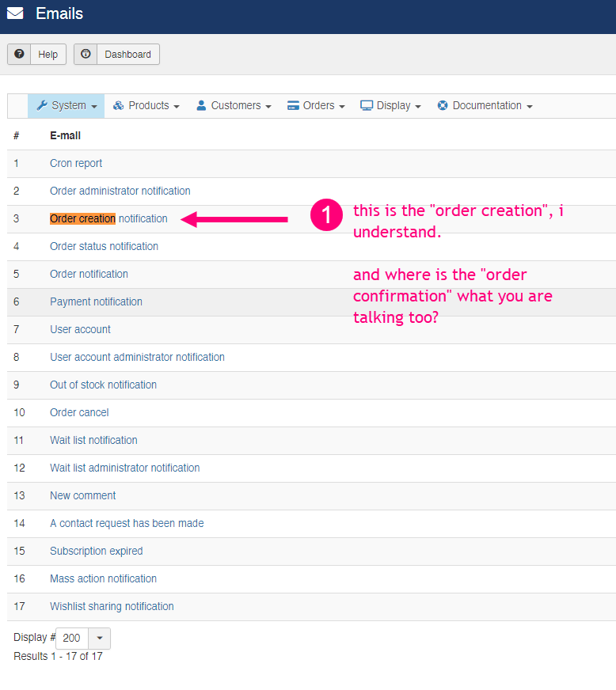This screenshot has width=616, height=690.
Task: Open the User account email
Action: pyautogui.click(x=80, y=330)
